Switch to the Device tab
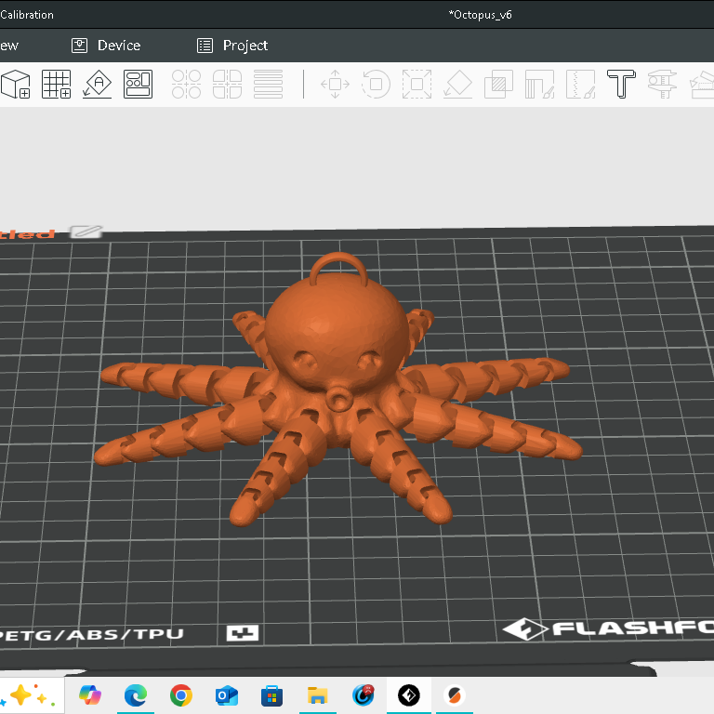The height and width of the screenshot is (714, 714). (x=106, y=46)
